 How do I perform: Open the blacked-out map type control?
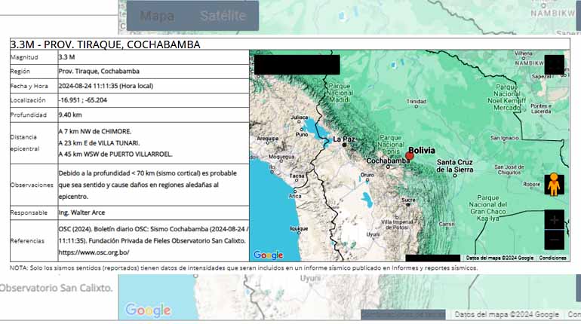[297, 64]
